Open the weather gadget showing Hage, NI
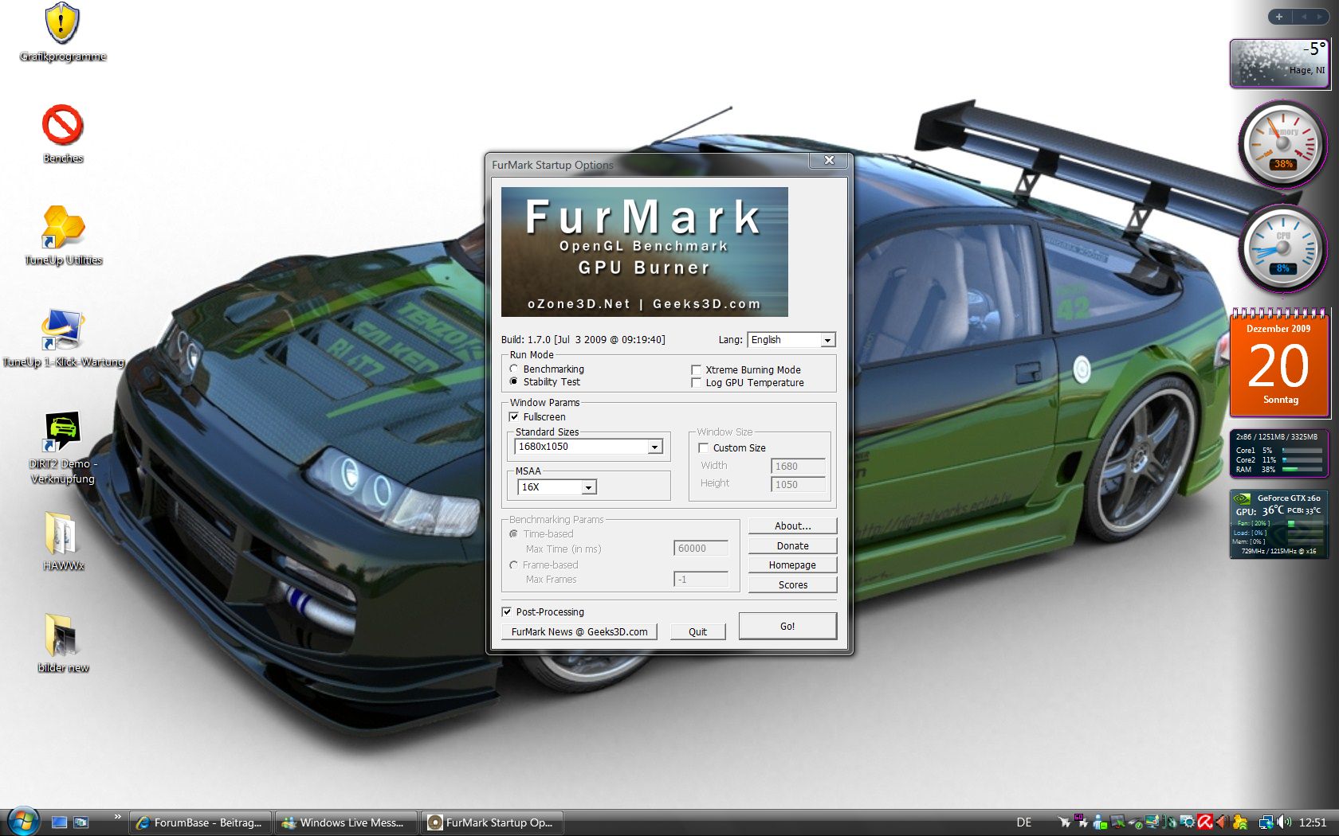Image resolution: width=1339 pixels, height=836 pixels. (x=1279, y=63)
